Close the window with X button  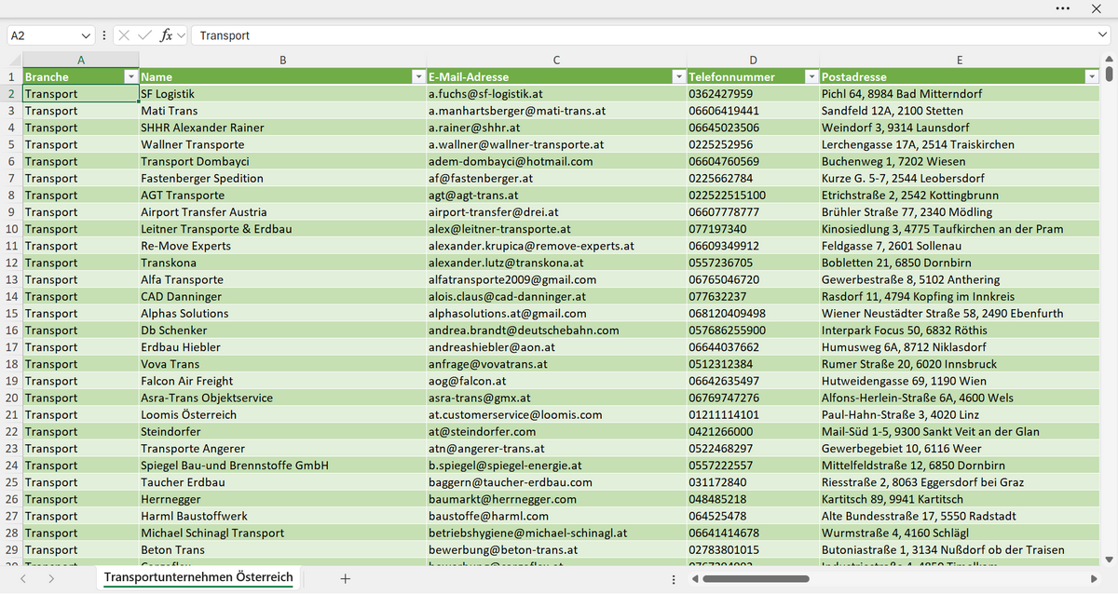(1096, 8)
